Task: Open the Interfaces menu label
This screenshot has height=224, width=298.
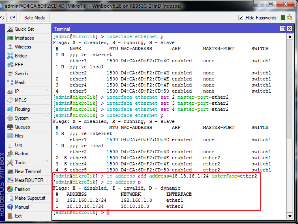Action: [x=24, y=38]
